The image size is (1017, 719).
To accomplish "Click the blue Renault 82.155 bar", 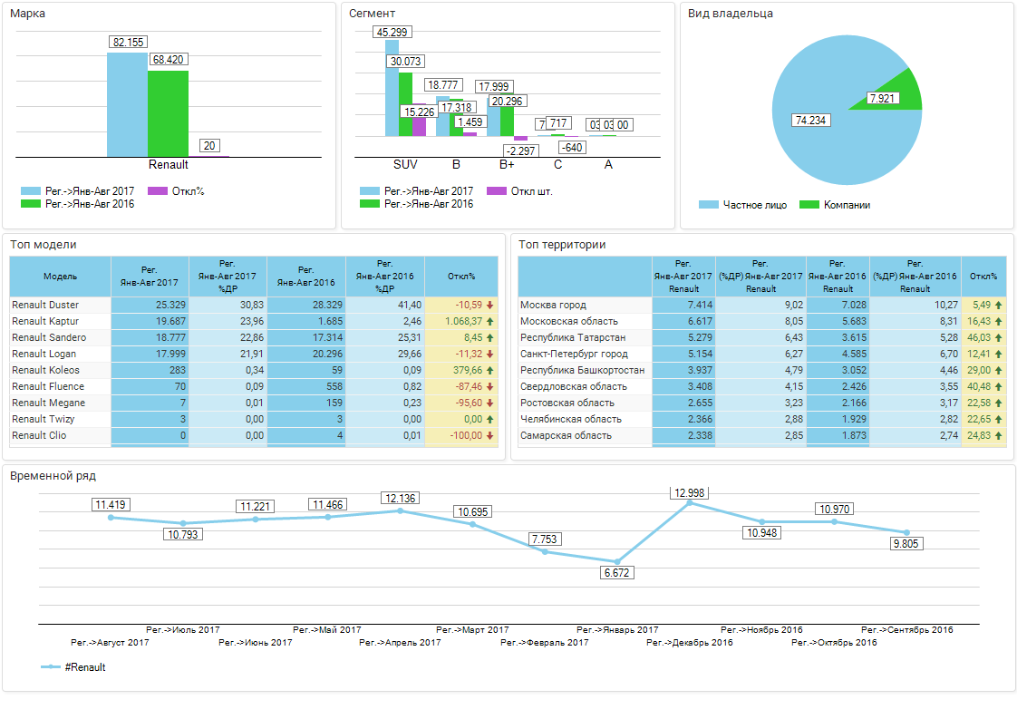I will click(x=127, y=104).
